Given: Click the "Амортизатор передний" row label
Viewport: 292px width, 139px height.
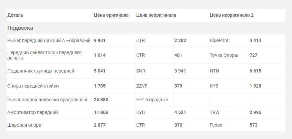Looking at the screenshot, I should 33,112.
